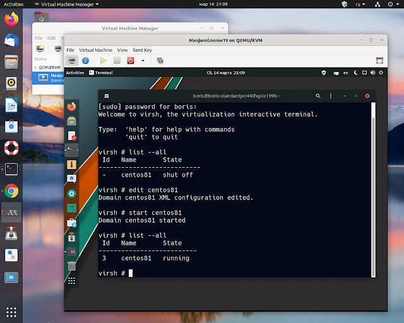Open the manage VM snapshots icon
Screen dimensions: 404x323
(160, 61)
